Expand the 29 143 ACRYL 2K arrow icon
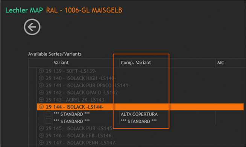 coord(41,99)
